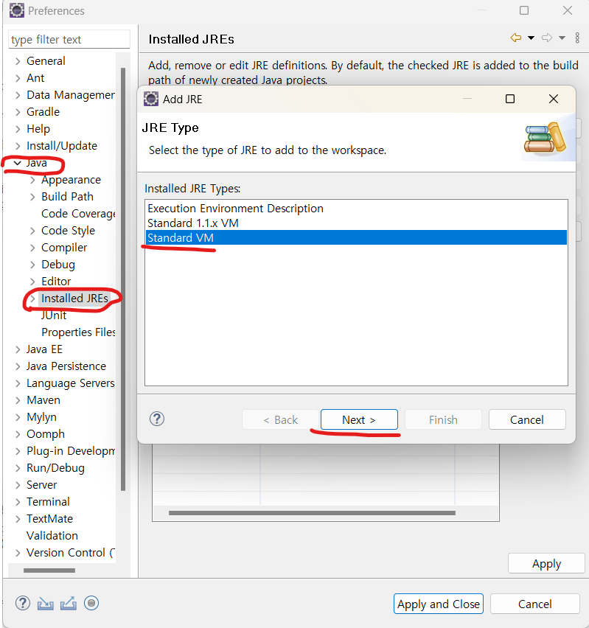The image size is (589, 628).
Task: Click Next in the Add JRE dialog
Action: click(x=359, y=419)
